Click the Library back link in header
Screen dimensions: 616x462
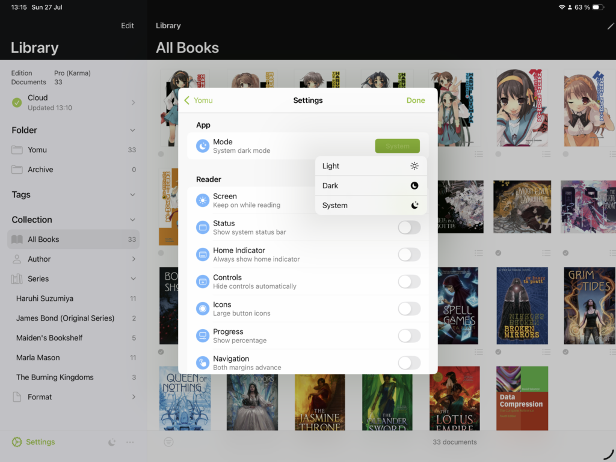click(168, 25)
